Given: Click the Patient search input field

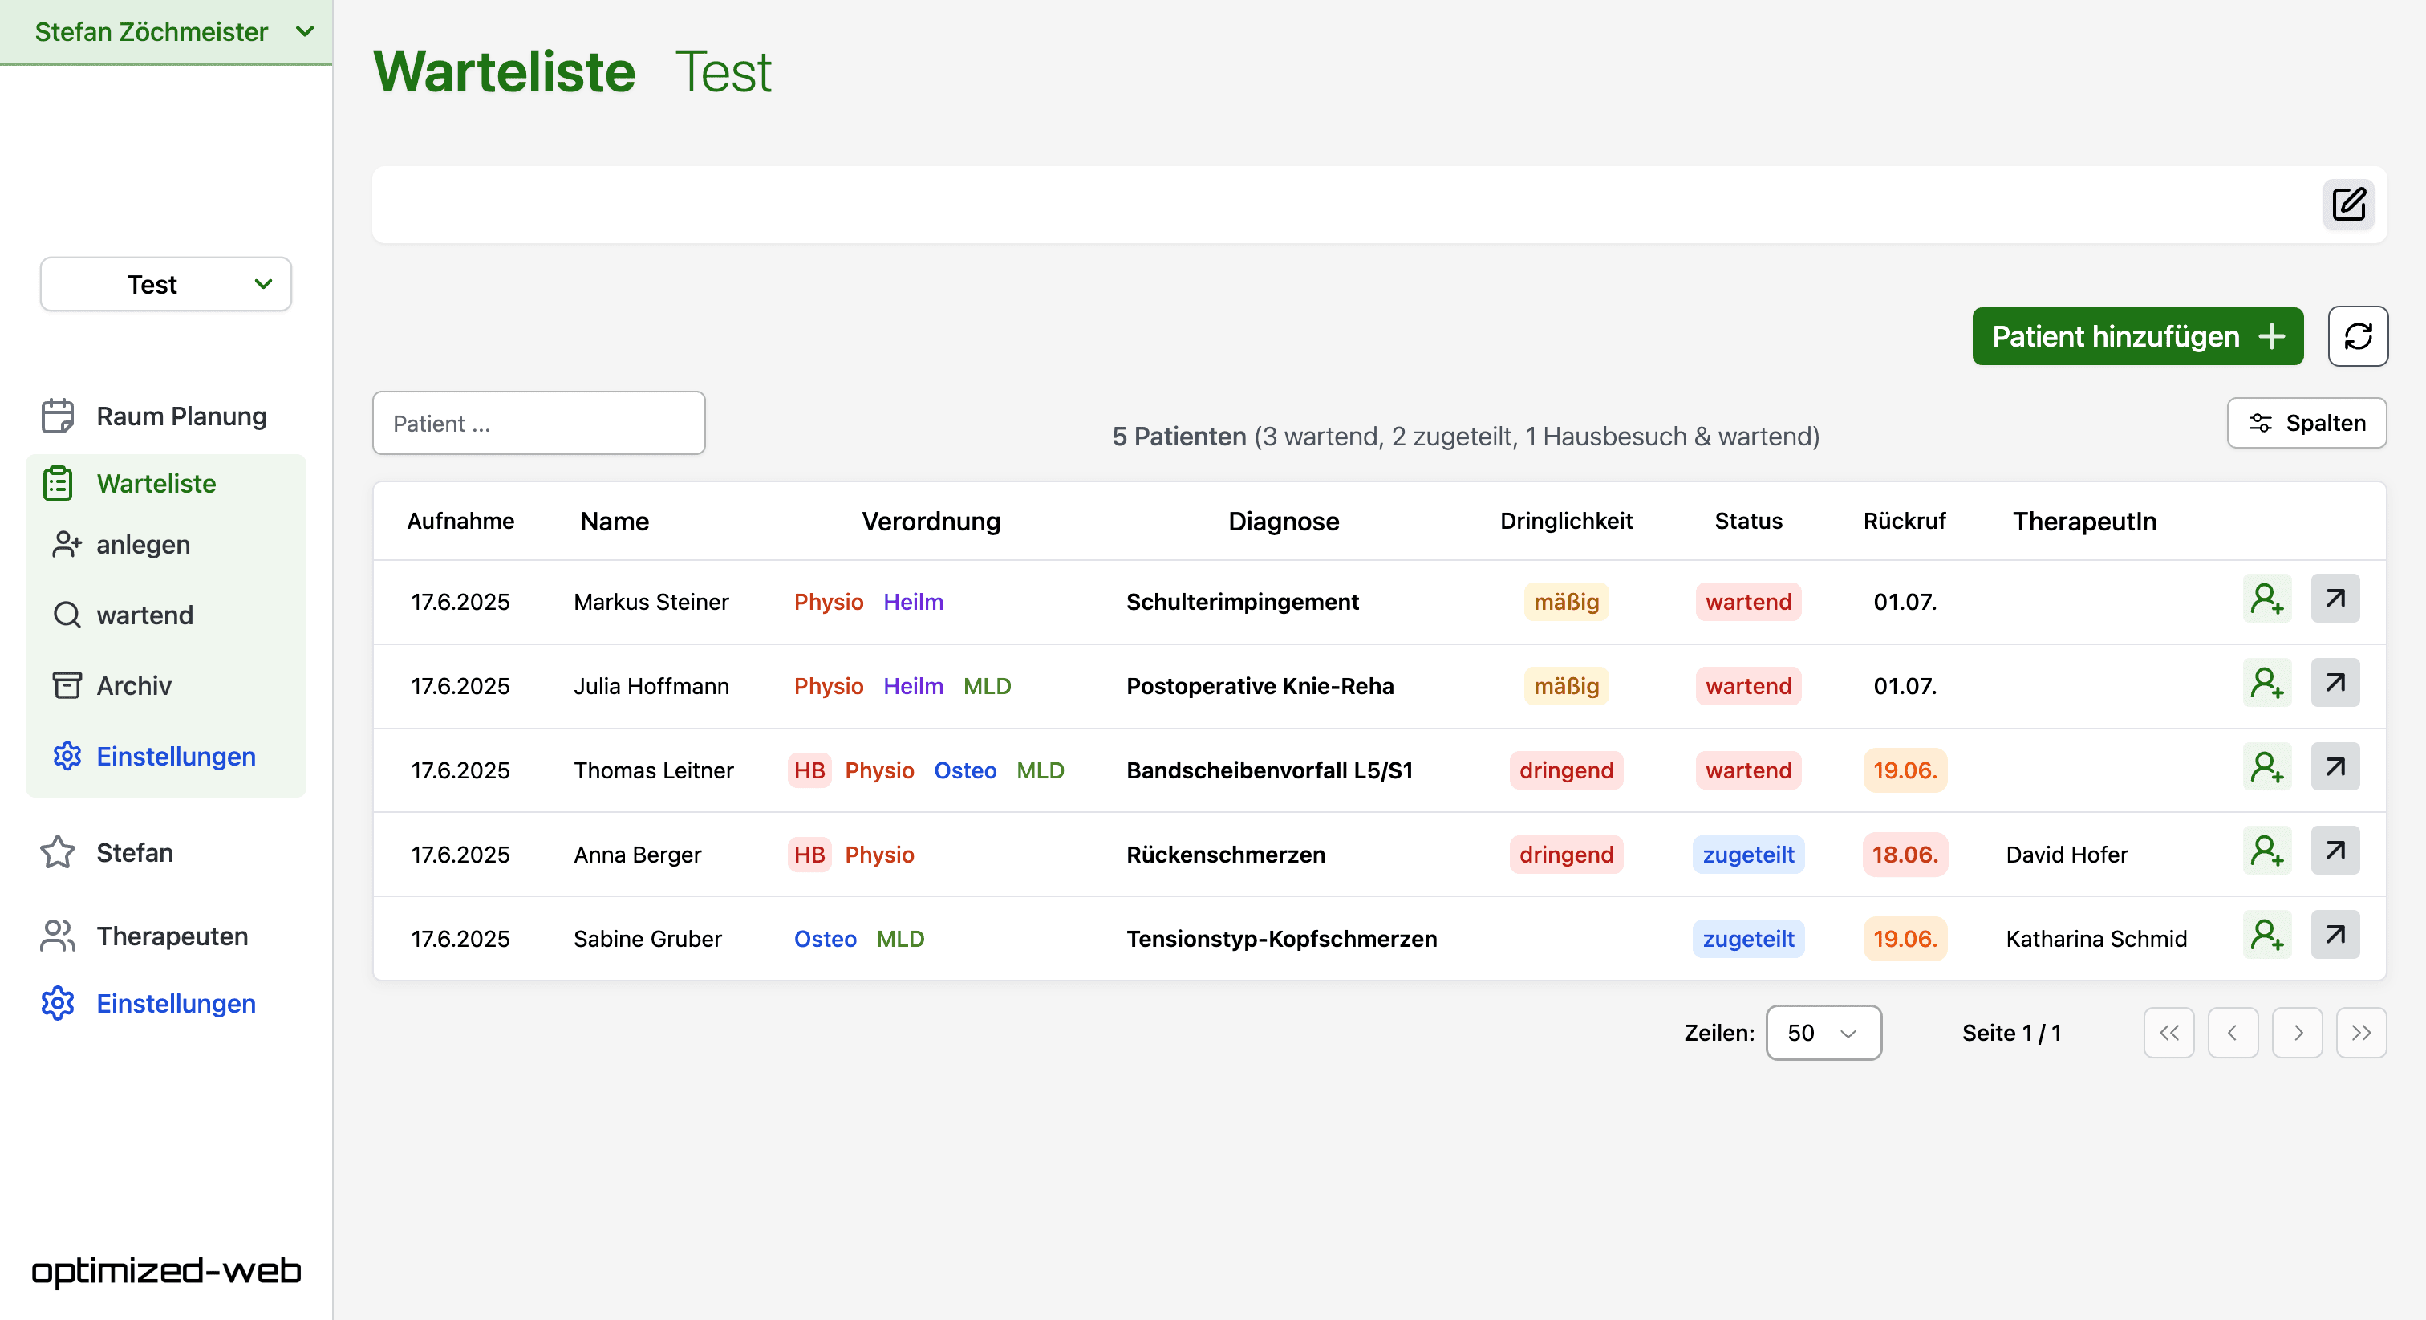Looking at the screenshot, I should pos(538,423).
